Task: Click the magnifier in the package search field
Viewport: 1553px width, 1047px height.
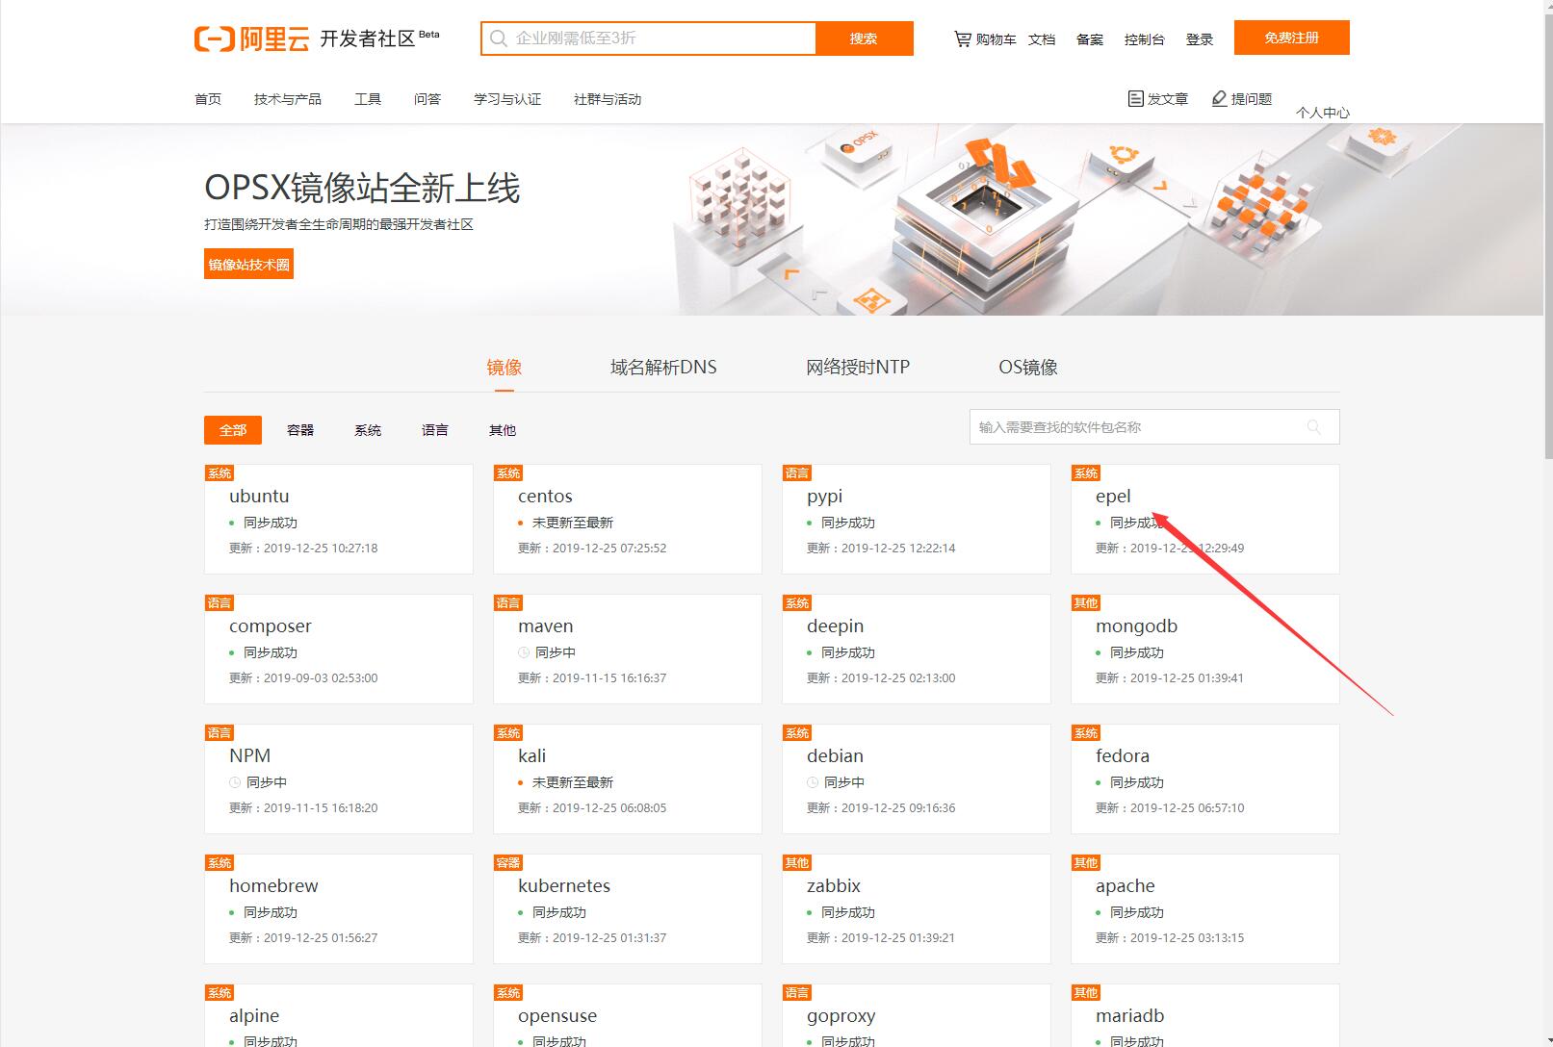Action: coord(1313,427)
